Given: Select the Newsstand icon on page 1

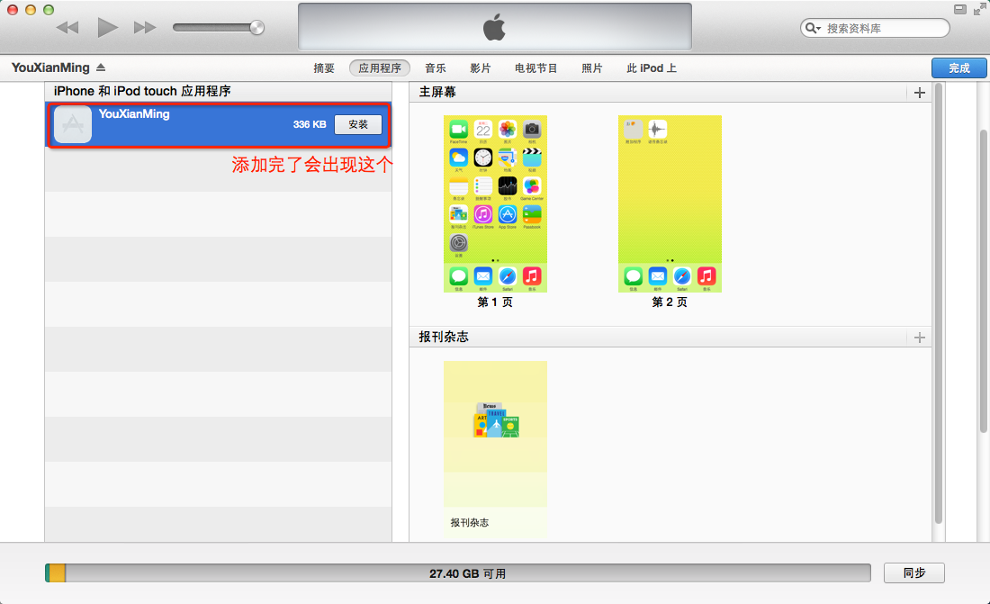Looking at the screenshot, I should (458, 214).
